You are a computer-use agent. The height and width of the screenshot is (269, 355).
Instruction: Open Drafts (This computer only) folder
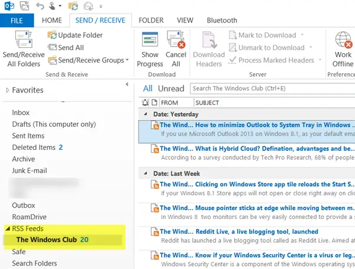(54, 124)
